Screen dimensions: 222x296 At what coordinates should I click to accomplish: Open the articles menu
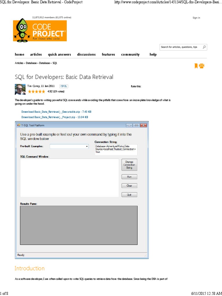36,54
